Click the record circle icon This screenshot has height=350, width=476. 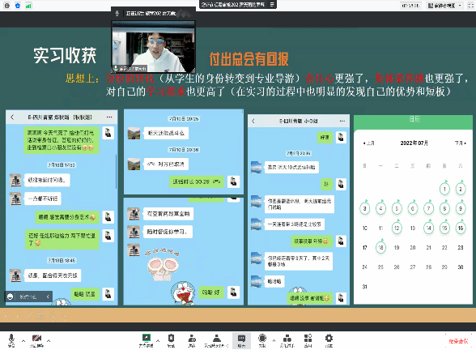[262, 340]
